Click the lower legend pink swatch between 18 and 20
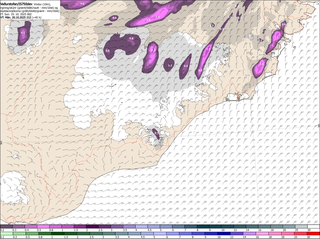The image size is (320, 239). (x=275, y=234)
